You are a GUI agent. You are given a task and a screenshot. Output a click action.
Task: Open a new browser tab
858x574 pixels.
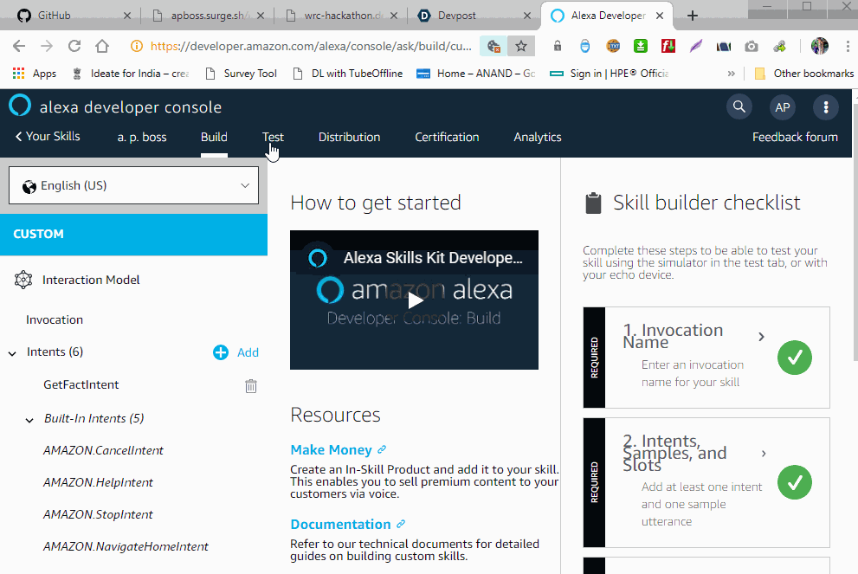coord(692,16)
